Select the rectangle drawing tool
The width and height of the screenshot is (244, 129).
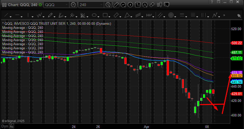[105, 15]
